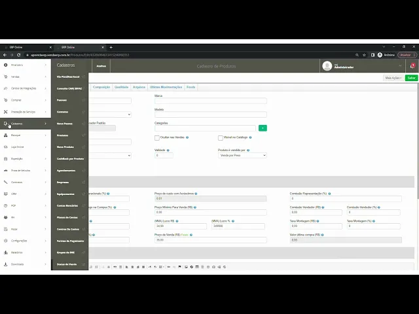Screen dimensions: 419x314
Task: Open Novo Produto in Cadastros submenu
Action: pos(65,147)
